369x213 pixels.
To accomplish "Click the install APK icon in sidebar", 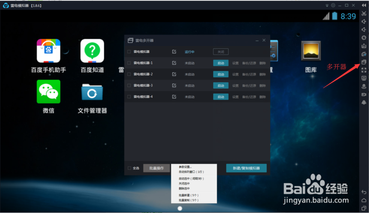I will coord(364,46).
